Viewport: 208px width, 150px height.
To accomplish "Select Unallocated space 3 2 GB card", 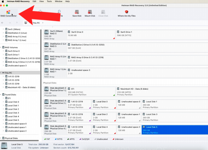I will pyautogui.click(x=138, y=73).
